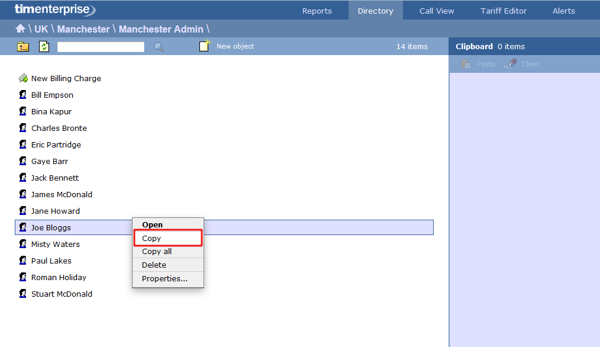
Task: Click Manchester in the breadcrumb path
Action: pos(83,29)
